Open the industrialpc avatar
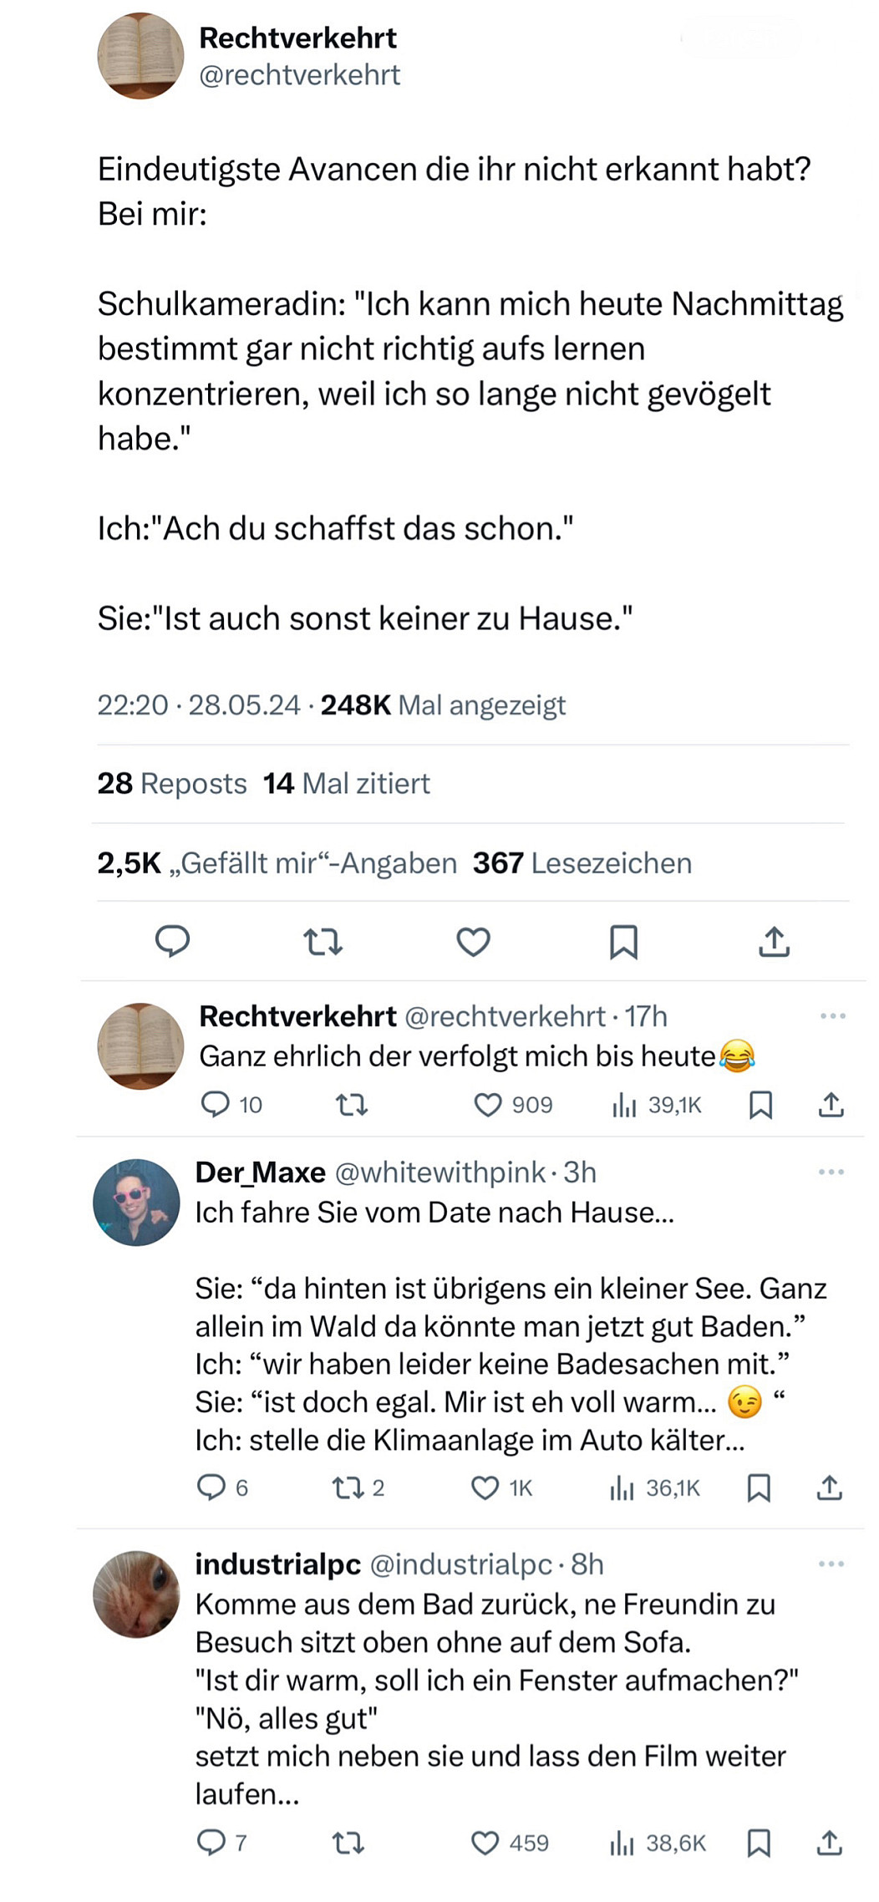The image size is (879, 1902). click(x=136, y=1594)
